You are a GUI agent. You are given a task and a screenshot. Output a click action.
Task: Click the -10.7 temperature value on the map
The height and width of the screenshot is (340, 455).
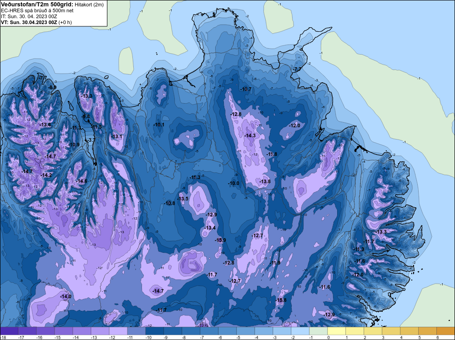(246, 89)
